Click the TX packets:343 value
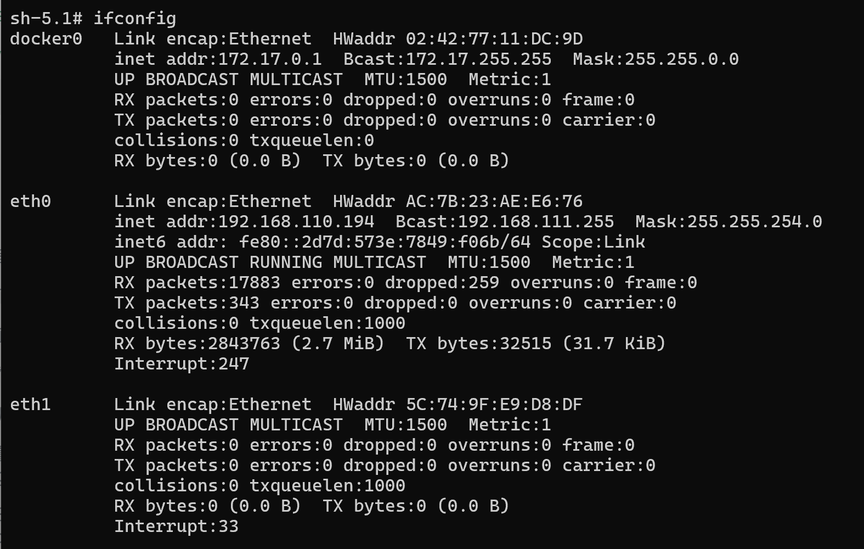The width and height of the screenshot is (864, 549). pos(187,303)
